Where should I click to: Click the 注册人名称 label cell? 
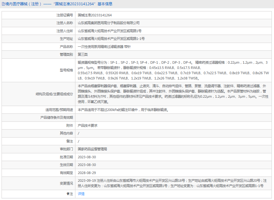click(39, 23)
